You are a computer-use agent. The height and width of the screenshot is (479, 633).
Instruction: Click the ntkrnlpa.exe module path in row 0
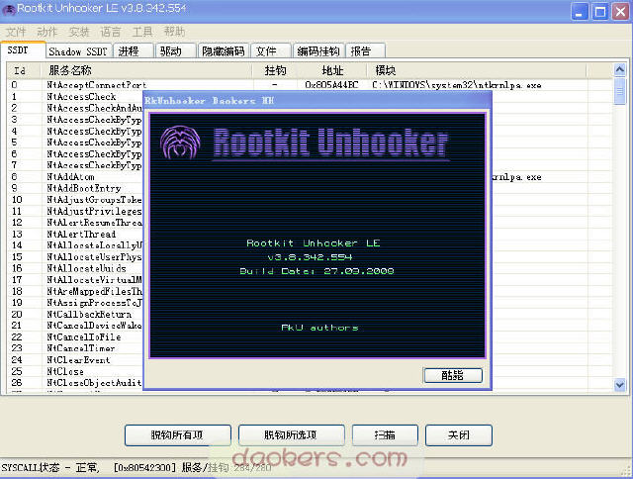[456, 85]
